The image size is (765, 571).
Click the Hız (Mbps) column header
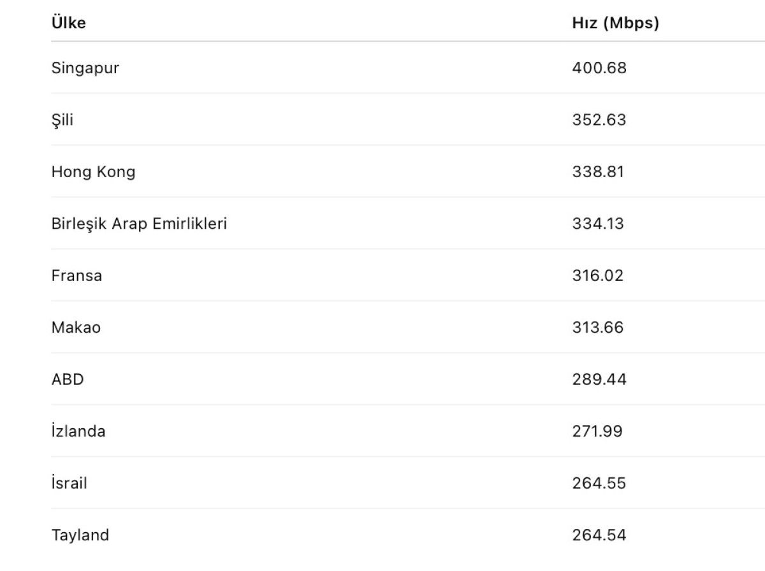[615, 24]
